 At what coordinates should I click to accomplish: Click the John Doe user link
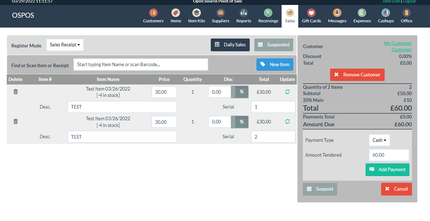(x=391, y=1)
